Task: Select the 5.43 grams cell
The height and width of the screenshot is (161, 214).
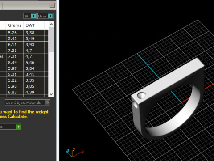Action: click(x=15, y=38)
